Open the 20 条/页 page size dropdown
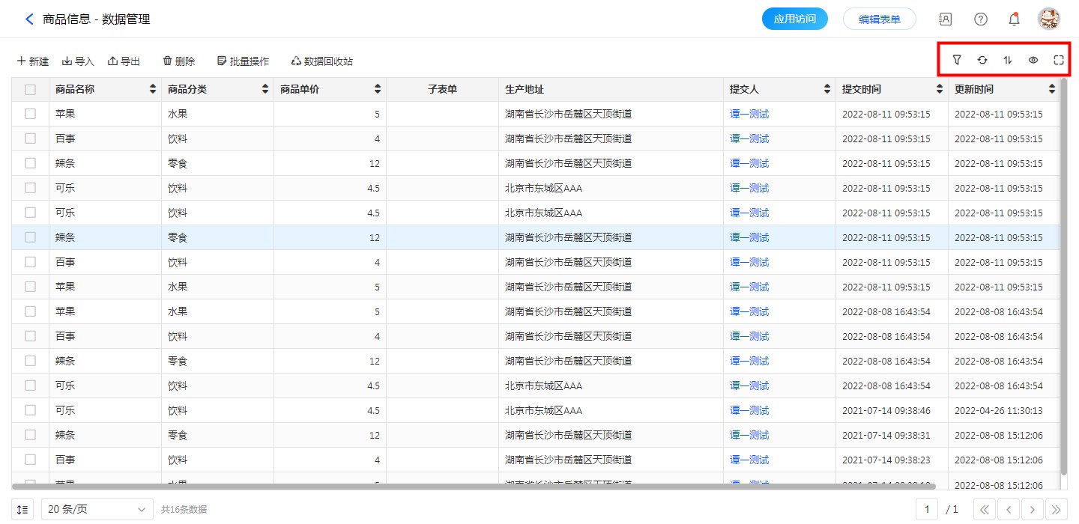The image size is (1079, 524). pyautogui.click(x=97, y=510)
